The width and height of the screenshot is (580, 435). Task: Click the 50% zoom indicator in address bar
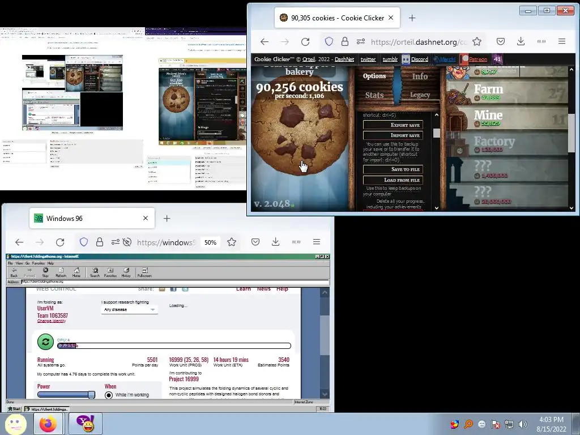point(210,242)
